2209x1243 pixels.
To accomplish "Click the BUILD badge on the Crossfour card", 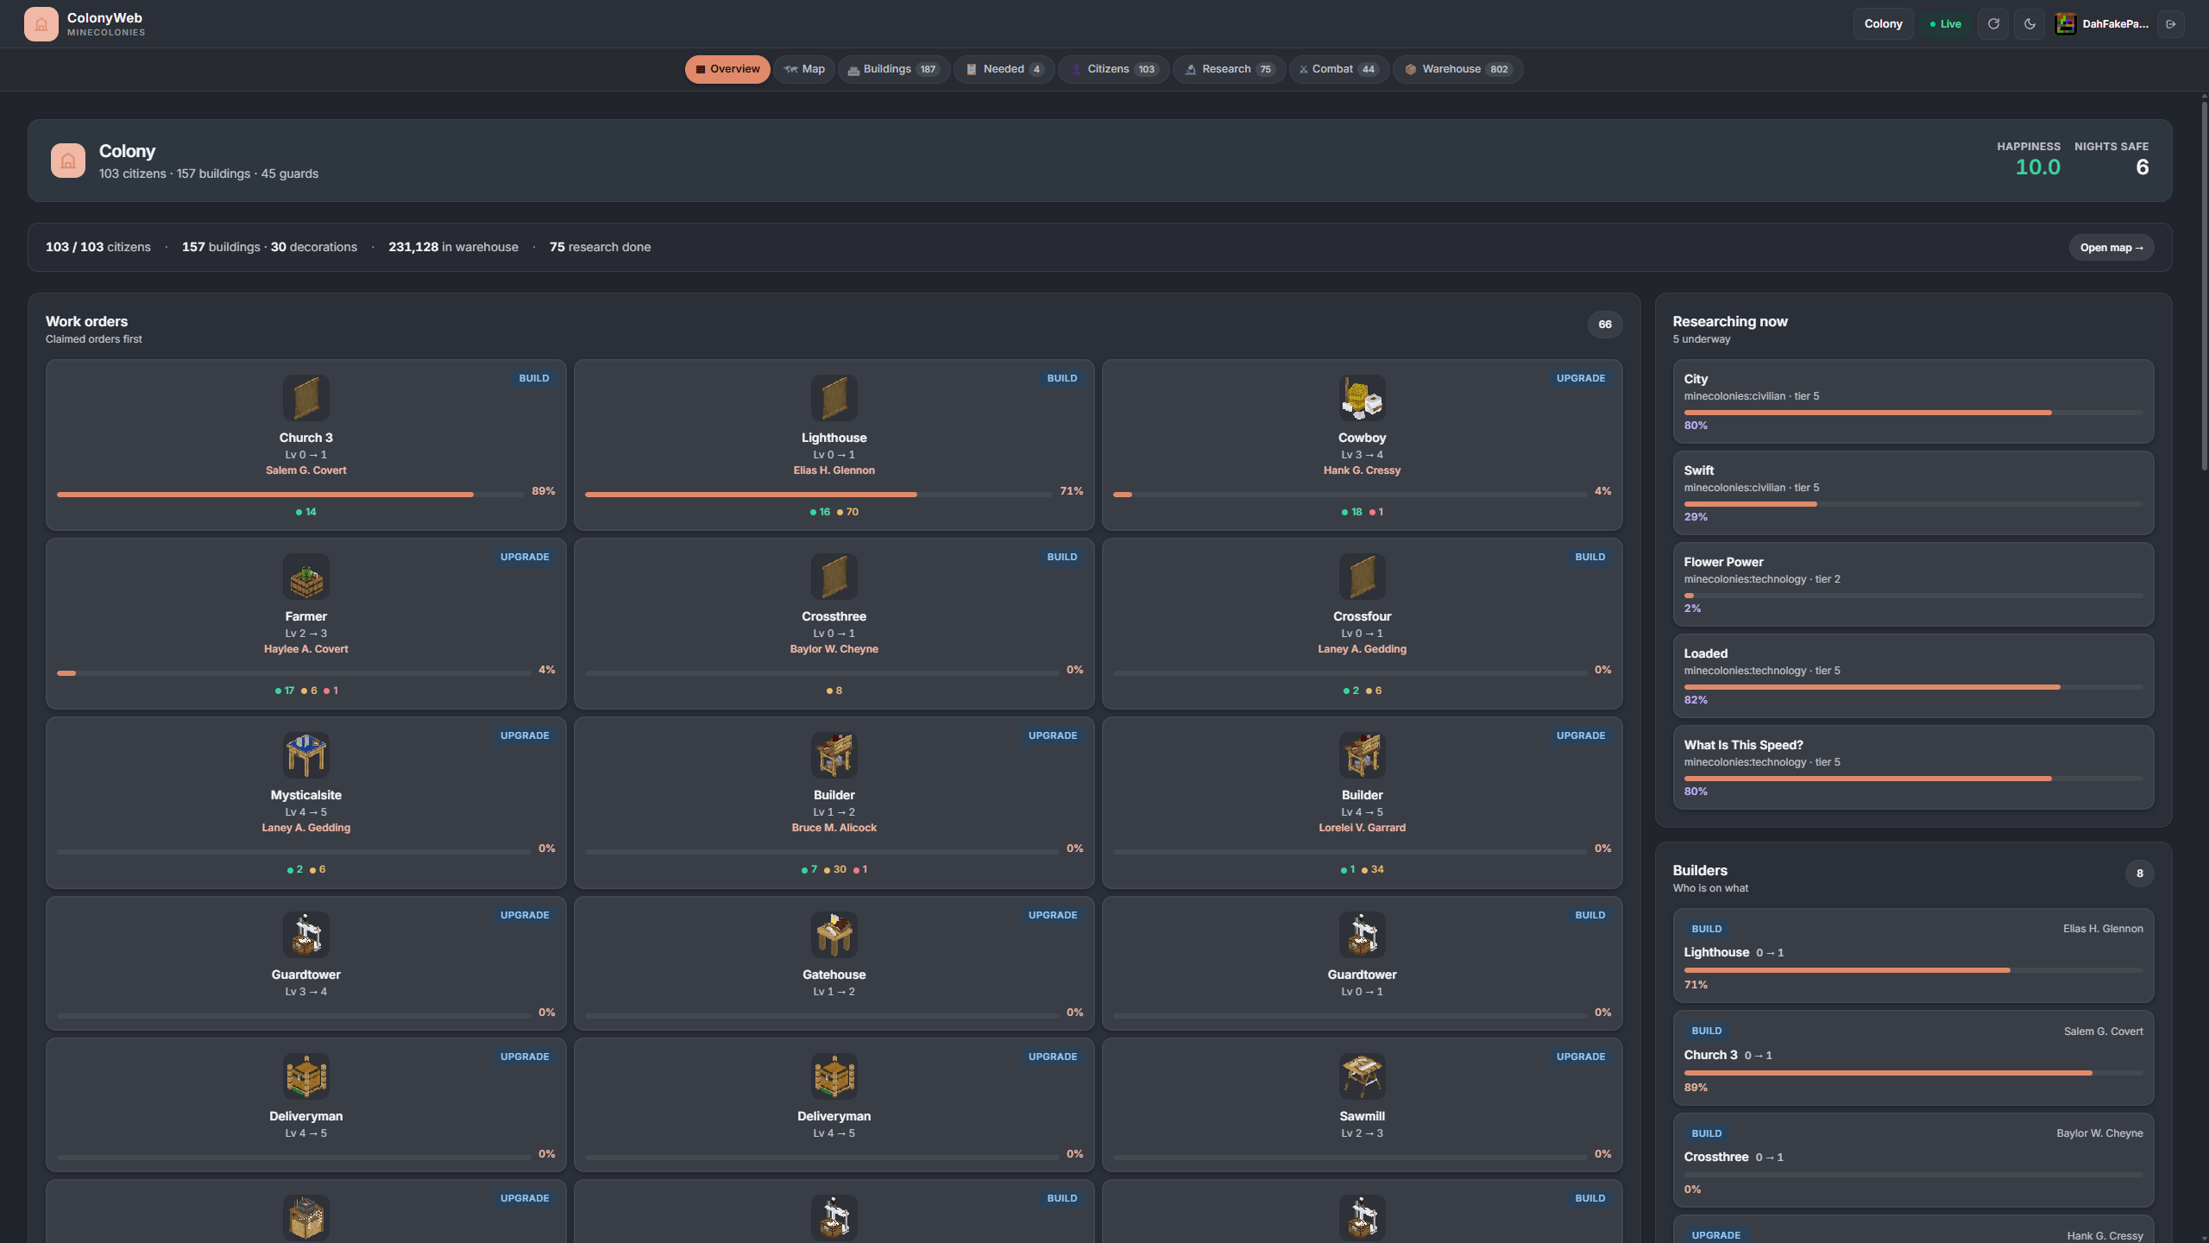I will pos(1590,557).
